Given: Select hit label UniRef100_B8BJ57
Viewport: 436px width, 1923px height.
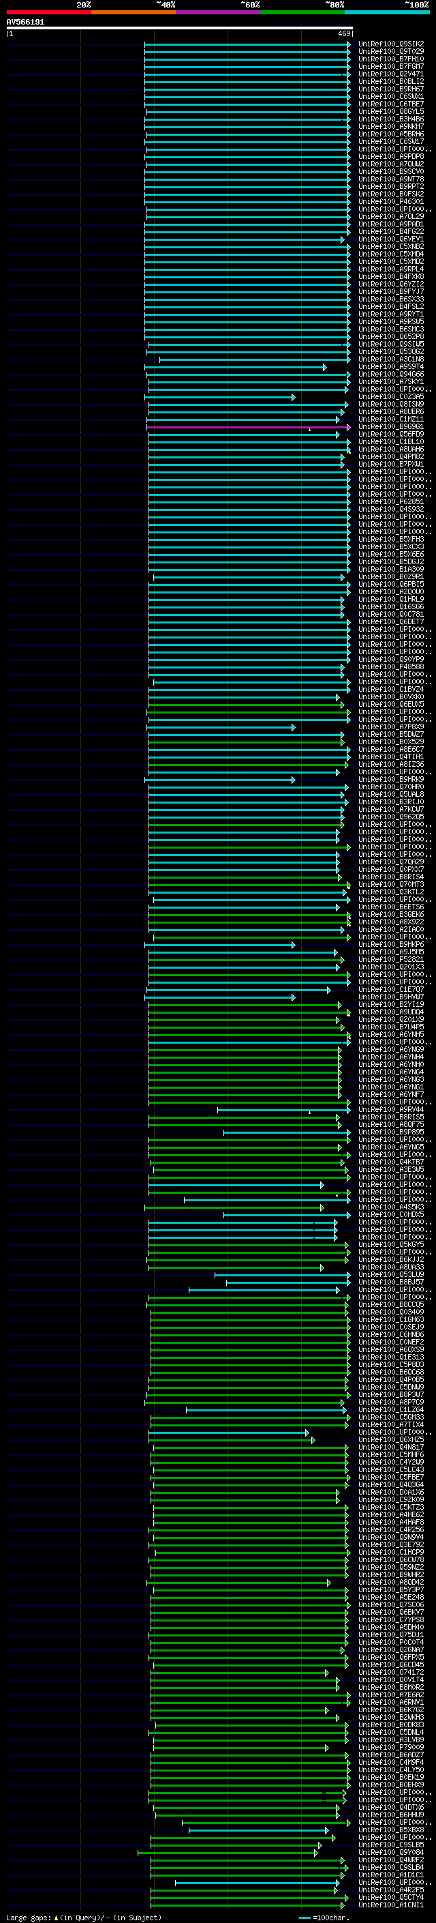Looking at the screenshot, I should 391,1282.
